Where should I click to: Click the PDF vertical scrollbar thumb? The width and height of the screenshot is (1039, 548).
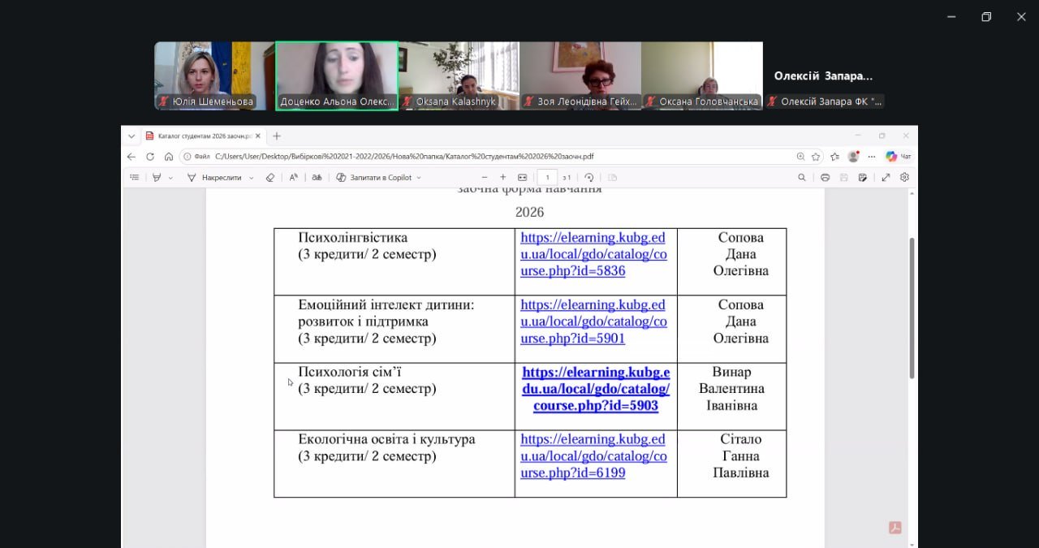912,308
